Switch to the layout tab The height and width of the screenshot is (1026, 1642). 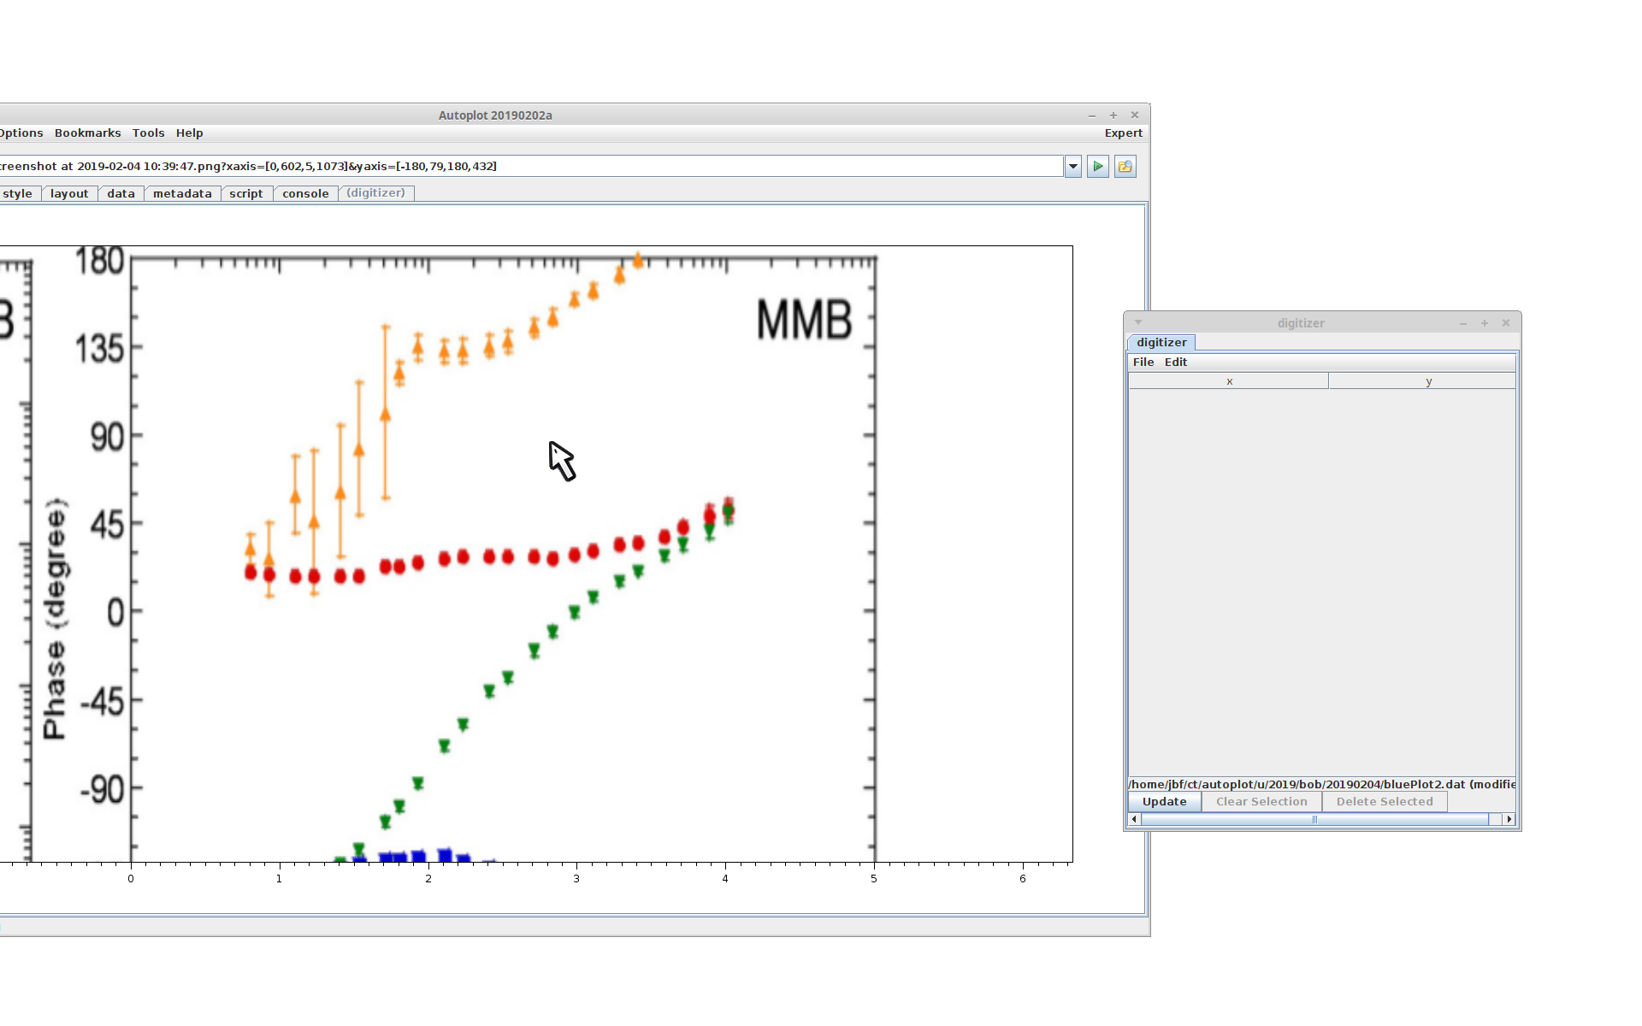69,194
